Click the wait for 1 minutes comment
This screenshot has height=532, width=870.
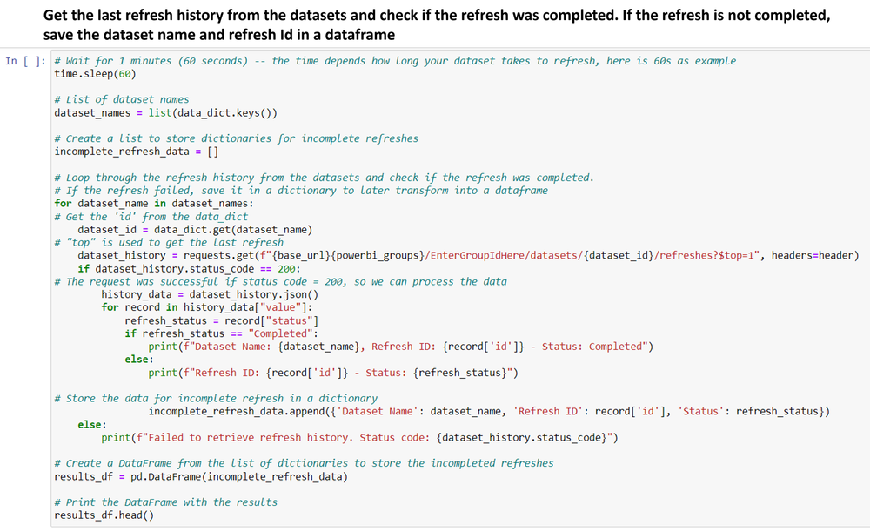click(x=304, y=60)
